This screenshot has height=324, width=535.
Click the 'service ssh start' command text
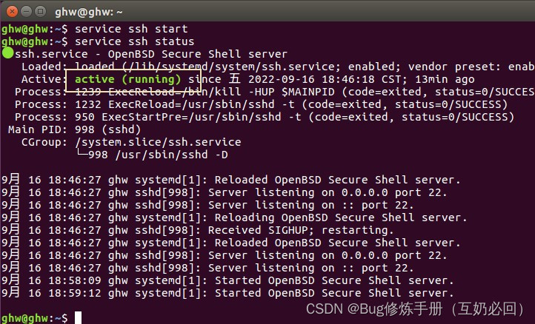tap(131, 29)
